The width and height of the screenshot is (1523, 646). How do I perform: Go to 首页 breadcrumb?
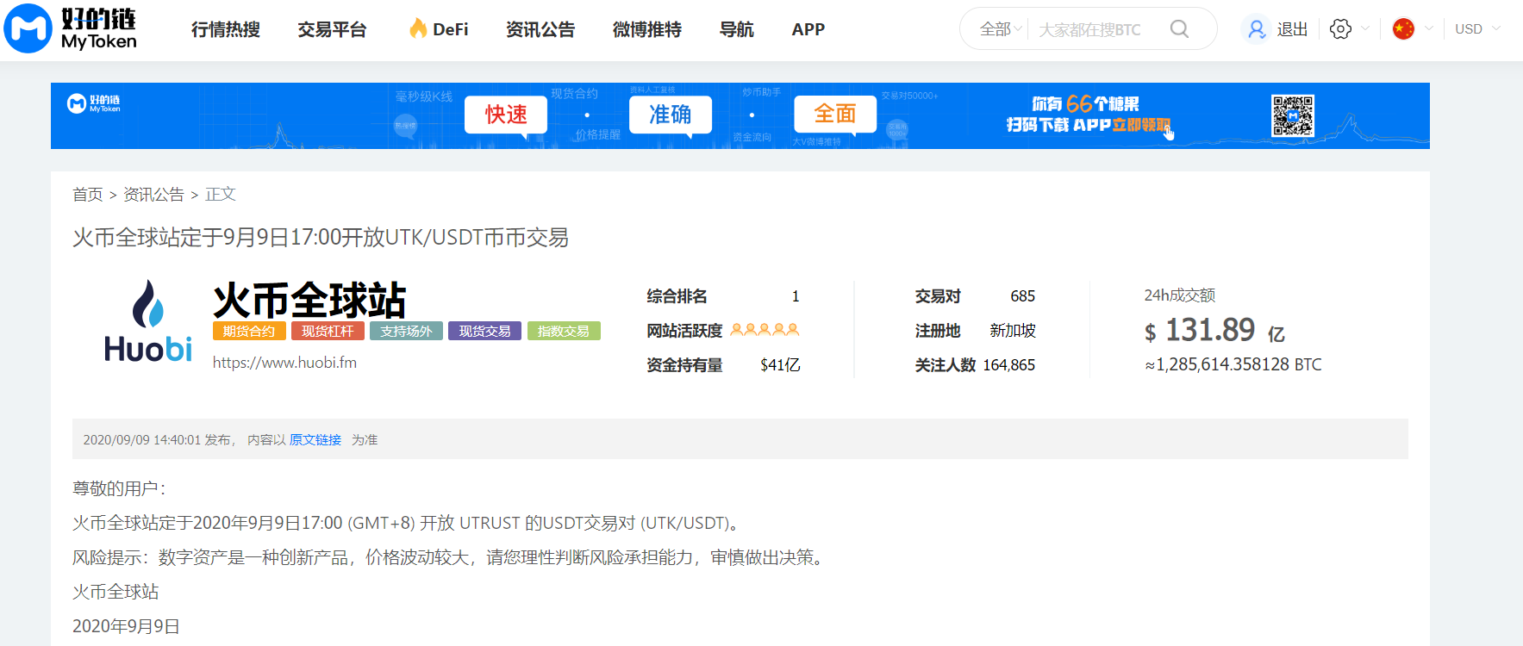(88, 195)
